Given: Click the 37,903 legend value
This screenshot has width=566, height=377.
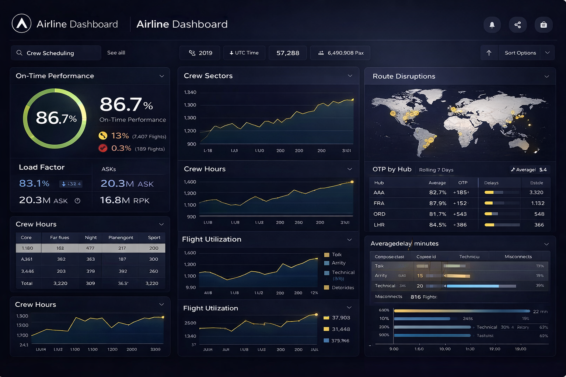Looking at the screenshot, I should (x=341, y=318).
